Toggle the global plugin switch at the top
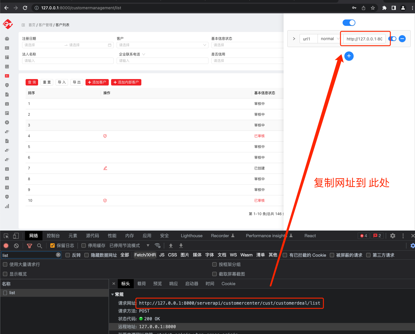This screenshot has width=415, height=334. [x=349, y=23]
